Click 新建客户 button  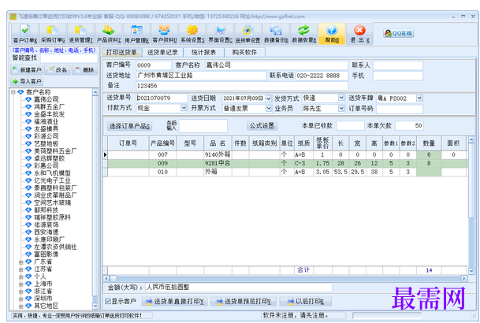click(27, 70)
